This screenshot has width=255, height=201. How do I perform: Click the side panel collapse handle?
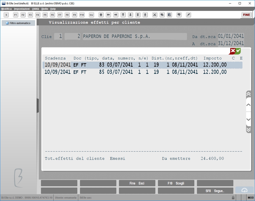click(38, 106)
